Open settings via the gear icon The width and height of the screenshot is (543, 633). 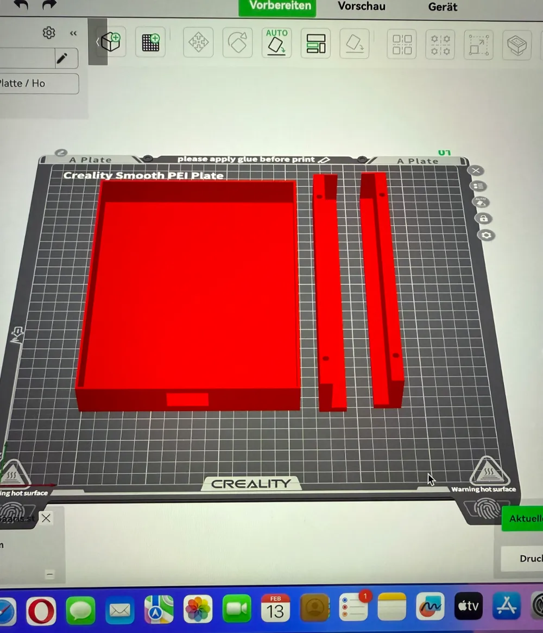(49, 33)
